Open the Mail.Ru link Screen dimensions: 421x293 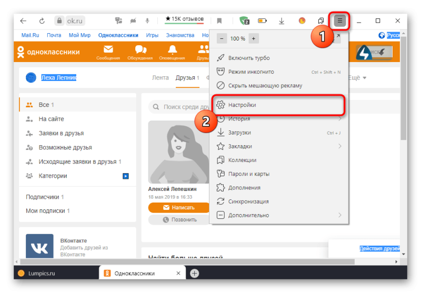tap(30, 35)
